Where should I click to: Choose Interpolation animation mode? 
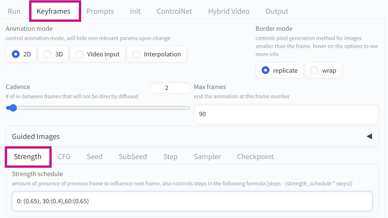click(x=156, y=54)
